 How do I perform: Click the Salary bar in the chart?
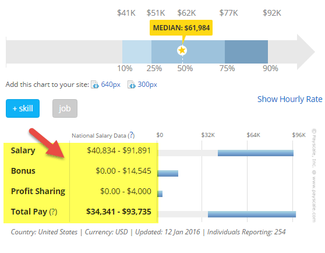(256, 153)
